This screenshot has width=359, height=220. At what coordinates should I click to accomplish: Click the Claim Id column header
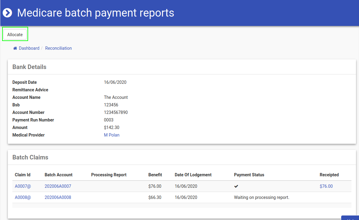[x=23, y=175]
